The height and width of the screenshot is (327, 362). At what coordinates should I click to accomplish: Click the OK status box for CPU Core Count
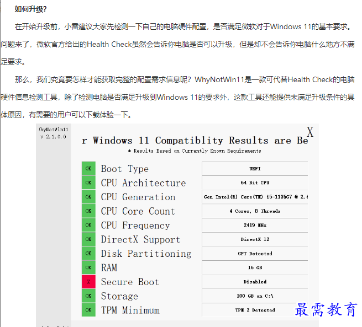point(88,211)
